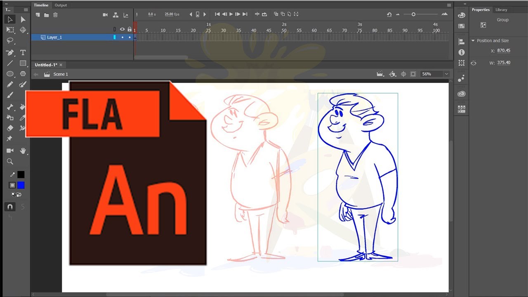
Task: Open the tools panel options menu
Action: click(x=26, y=9)
